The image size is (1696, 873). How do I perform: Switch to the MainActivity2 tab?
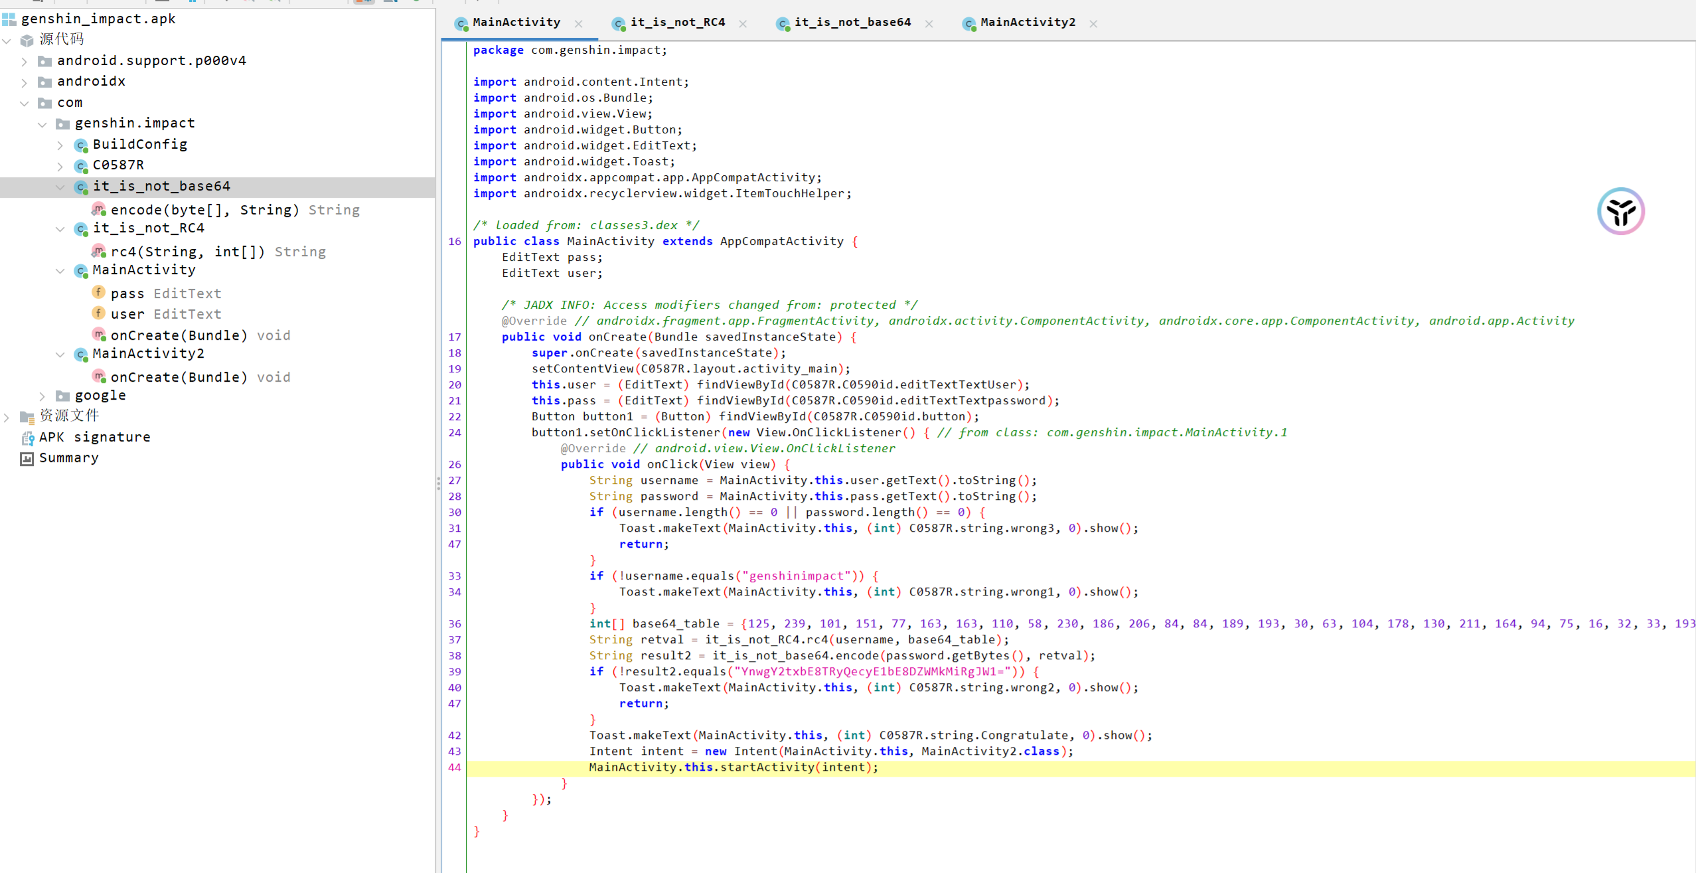[1027, 23]
